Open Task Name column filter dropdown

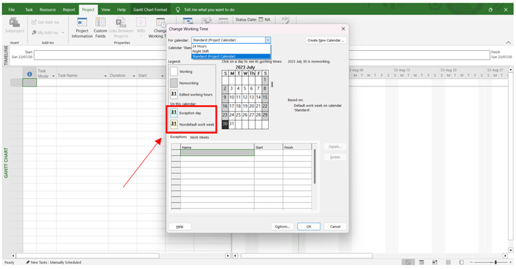tap(105, 76)
